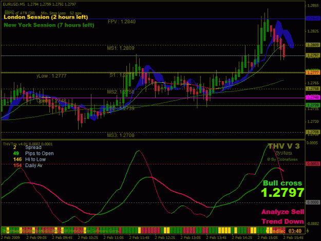Click the 2 Feb 12:25 time axis label
Viewport: 321px width, 241px height.
pyautogui.click(x=165, y=237)
